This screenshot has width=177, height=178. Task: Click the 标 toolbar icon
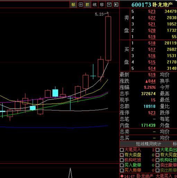(x=73, y=5)
